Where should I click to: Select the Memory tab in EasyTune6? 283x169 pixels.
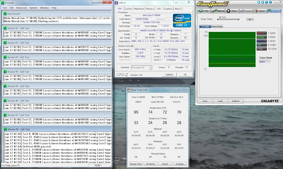(x=218, y=11)
